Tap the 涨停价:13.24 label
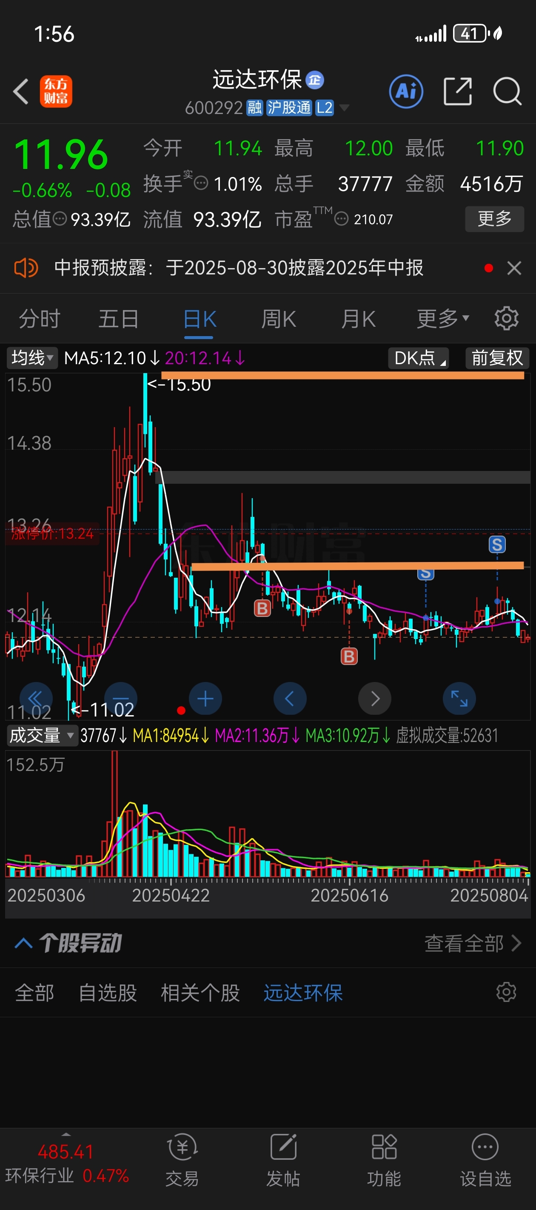The height and width of the screenshot is (1210, 536). pyautogui.click(x=53, y=534)
